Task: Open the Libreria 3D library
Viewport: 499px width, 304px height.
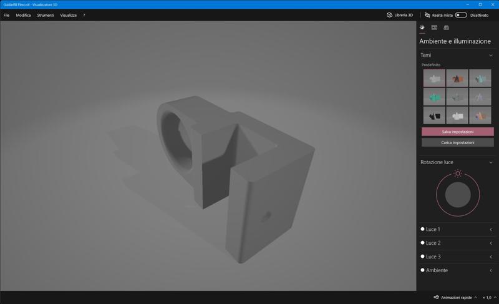Action: point(400,15)
